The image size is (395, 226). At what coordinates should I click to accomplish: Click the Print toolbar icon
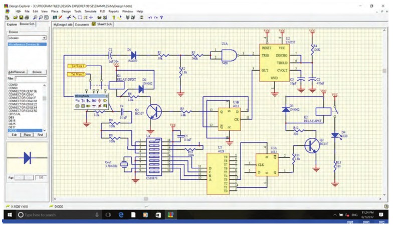pyautogui.click(x=27, y=18)
